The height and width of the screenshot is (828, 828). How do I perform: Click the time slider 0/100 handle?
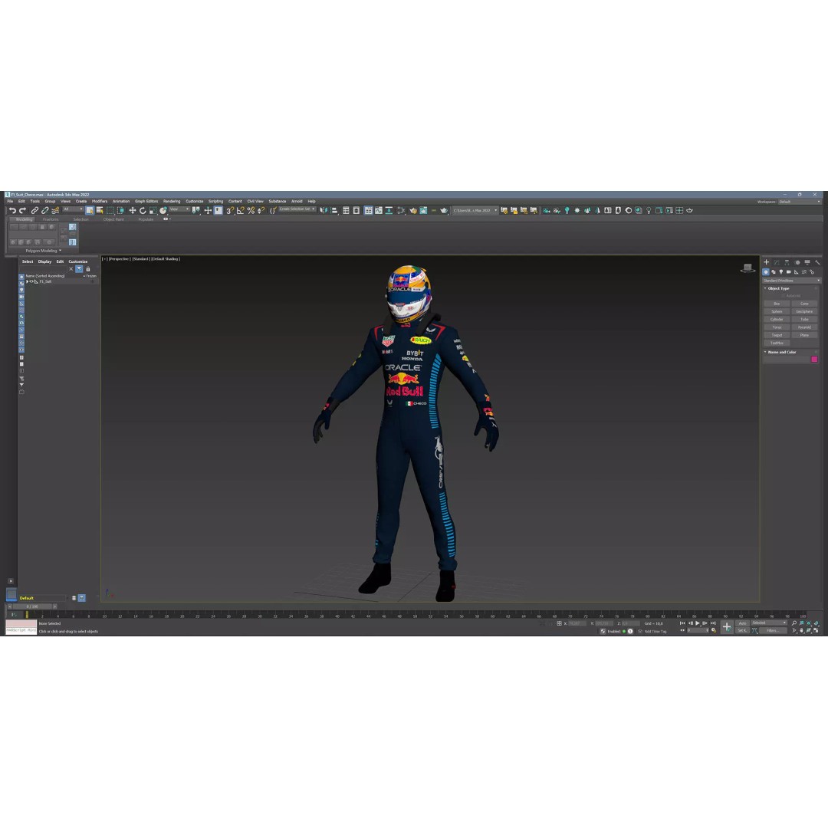coord(32,606)
